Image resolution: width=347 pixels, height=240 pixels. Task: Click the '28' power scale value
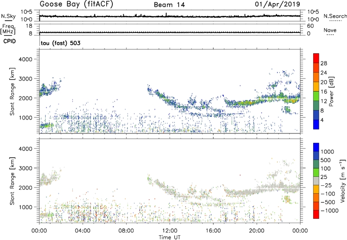[324, 63]
